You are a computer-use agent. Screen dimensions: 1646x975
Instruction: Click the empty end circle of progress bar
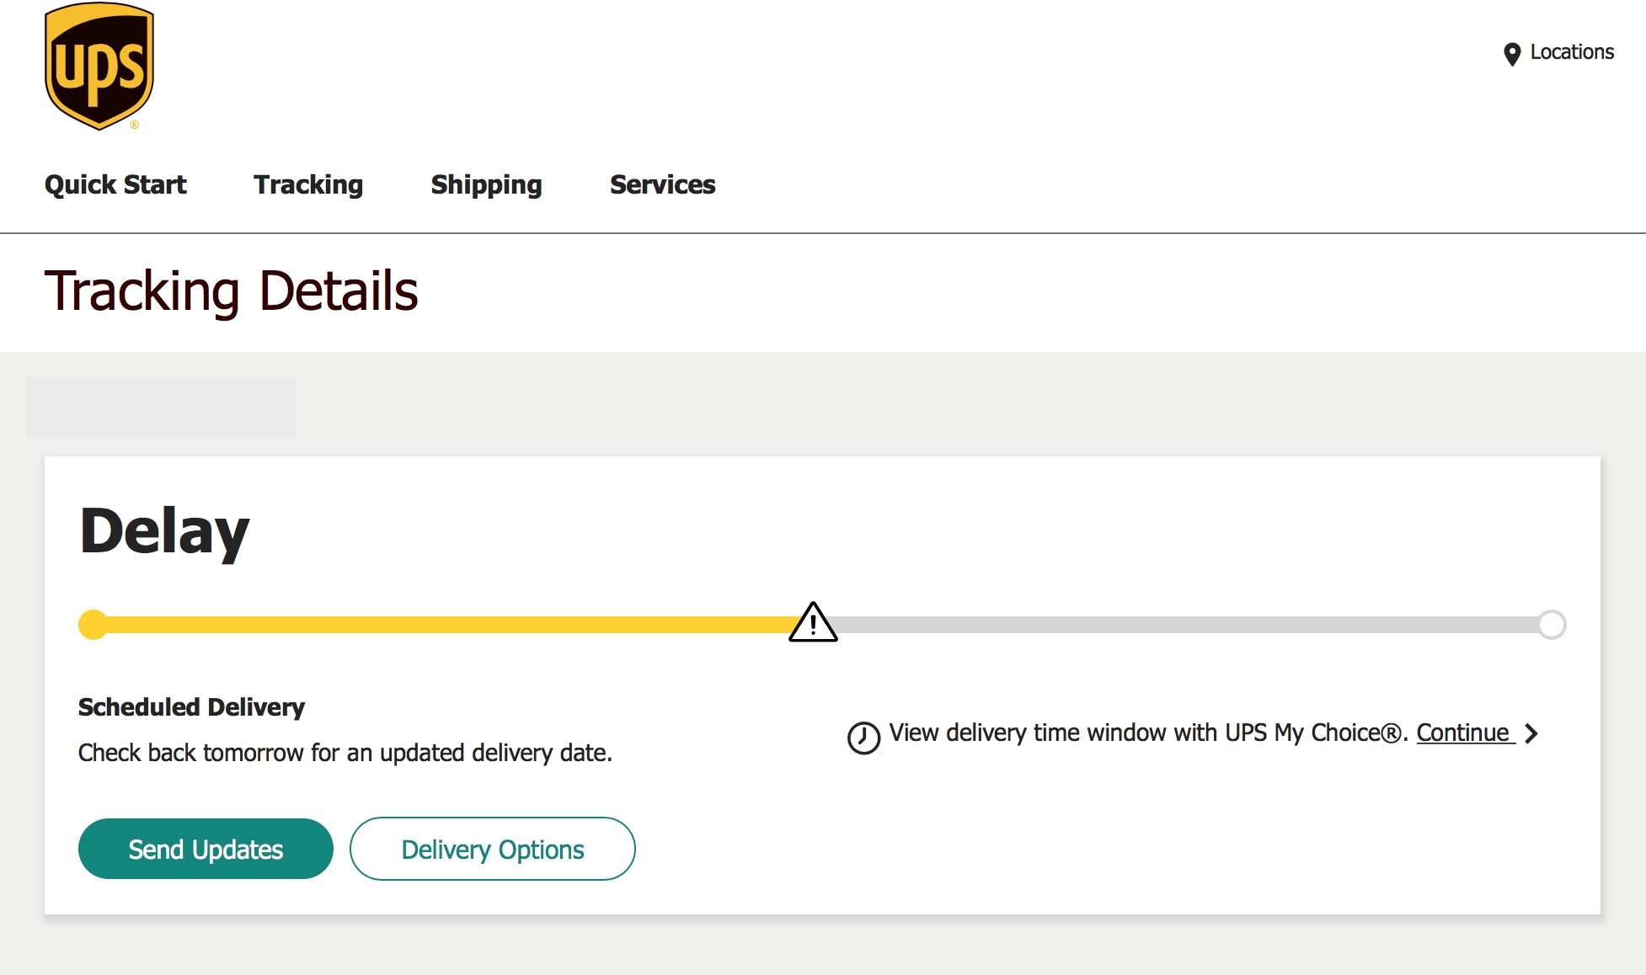pyautogui.click(x=1552, y=625)
